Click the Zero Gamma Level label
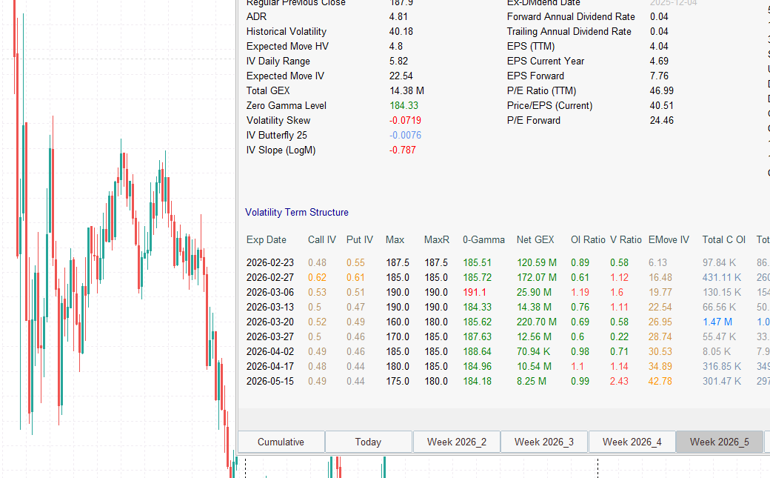Viewport: 770px width, 478px height. pos(287,105)
